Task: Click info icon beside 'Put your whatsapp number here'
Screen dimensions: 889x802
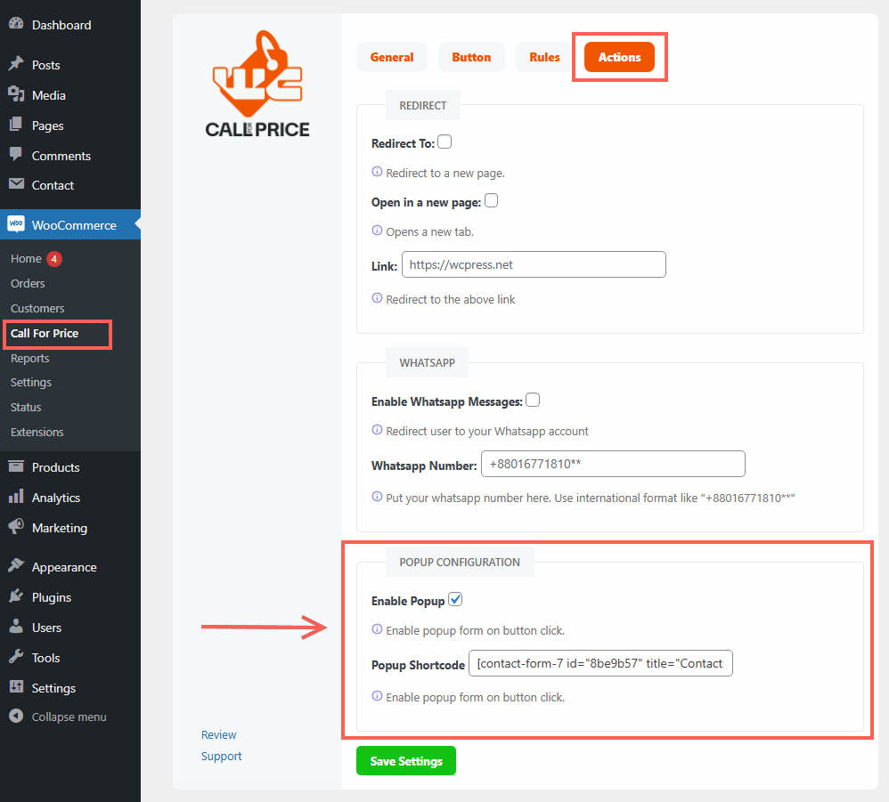Action: [x=377, y=498]
